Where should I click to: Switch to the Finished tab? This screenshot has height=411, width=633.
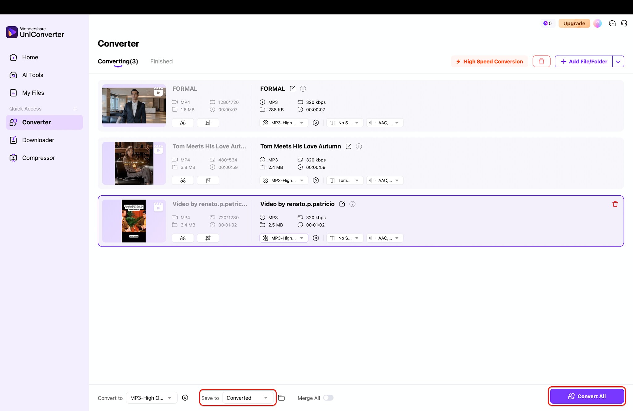tap(161, 61)
